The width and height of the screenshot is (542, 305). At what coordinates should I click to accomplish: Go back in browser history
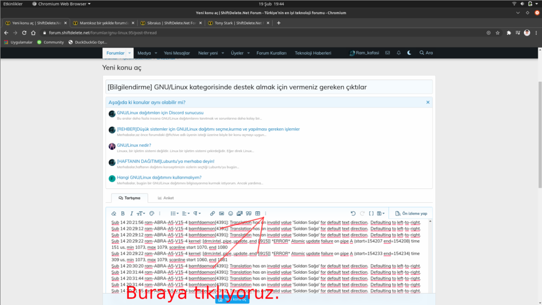[x=6, y=33]
